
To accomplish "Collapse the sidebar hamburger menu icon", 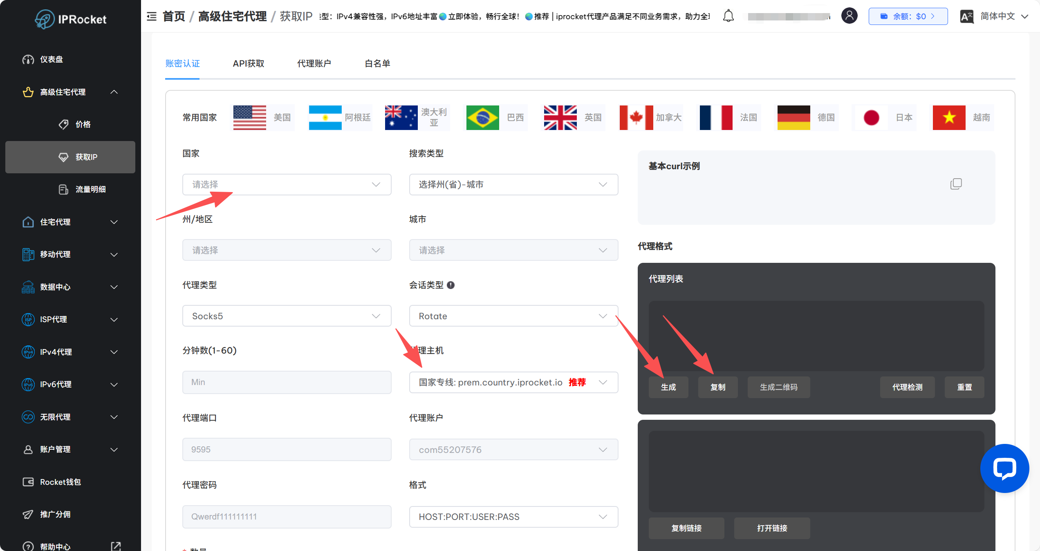I will coord(152,16).
